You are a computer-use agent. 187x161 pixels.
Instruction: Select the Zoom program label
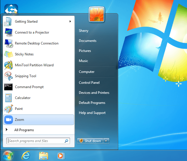click(x=20, y=120)
